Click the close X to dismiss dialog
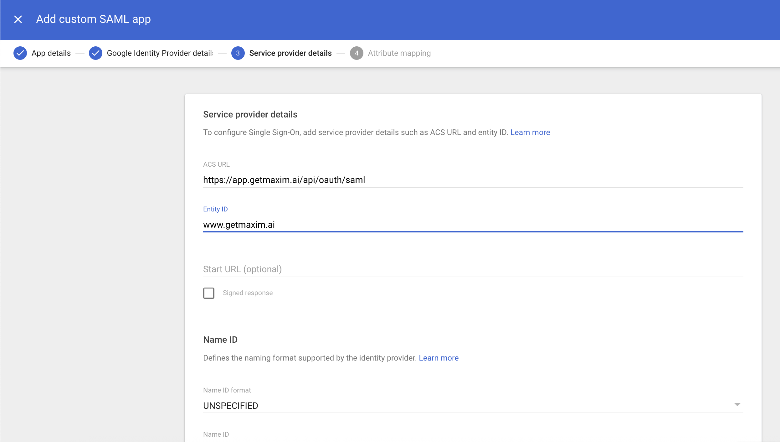780x442 pixels. 18,19
